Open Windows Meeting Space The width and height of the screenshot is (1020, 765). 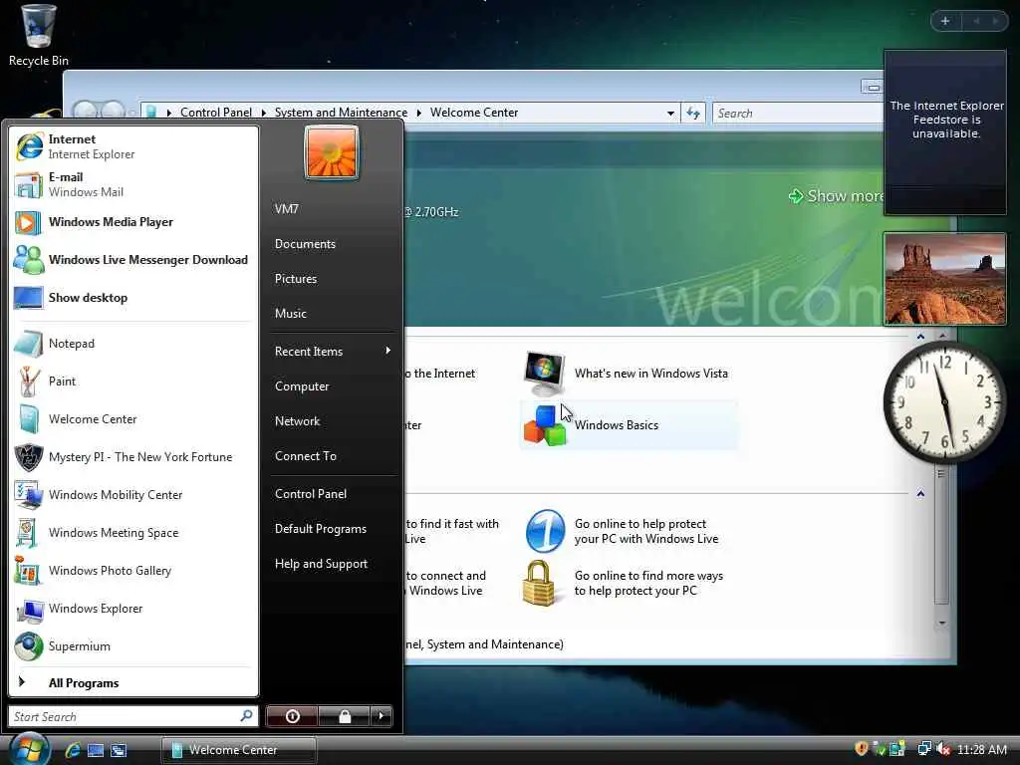coord(133,532)
